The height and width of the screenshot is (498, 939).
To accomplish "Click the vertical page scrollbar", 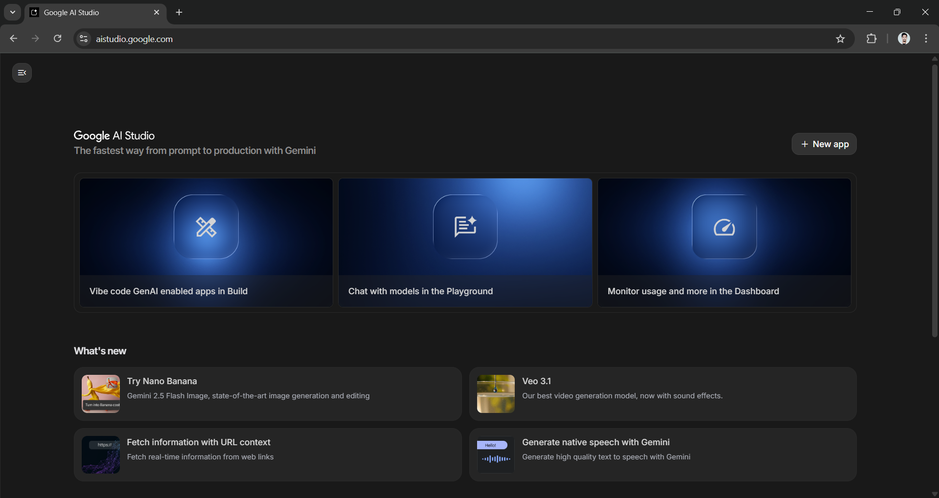I will (935, 200).
